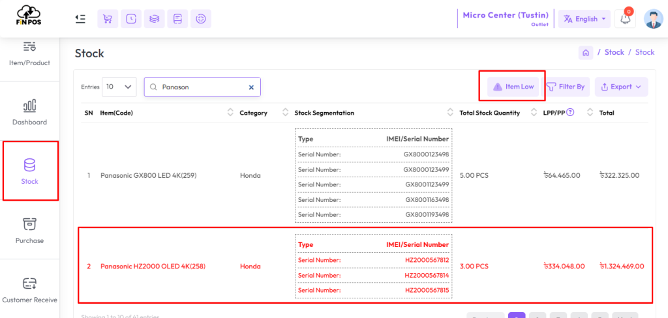The width and height of the screenshot is (668, 318).
Task: Open the Entries count dropdown
Action: tap(119, 87)
